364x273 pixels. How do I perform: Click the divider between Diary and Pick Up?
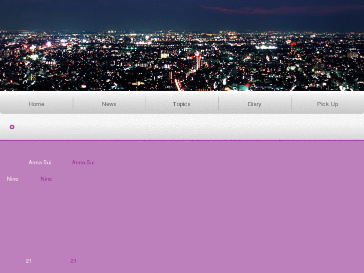[291, 104]
